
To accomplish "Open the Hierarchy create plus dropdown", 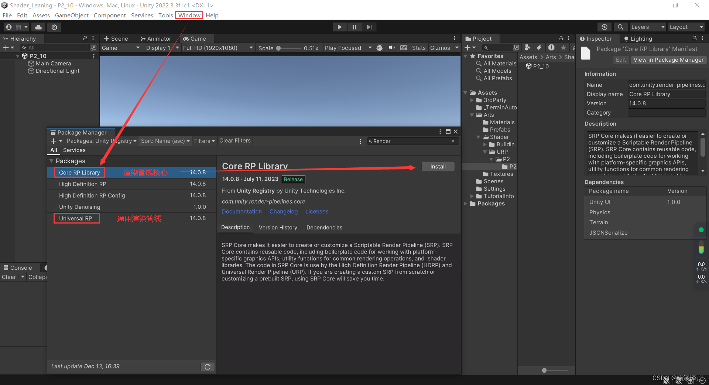I will click(8, 48).
